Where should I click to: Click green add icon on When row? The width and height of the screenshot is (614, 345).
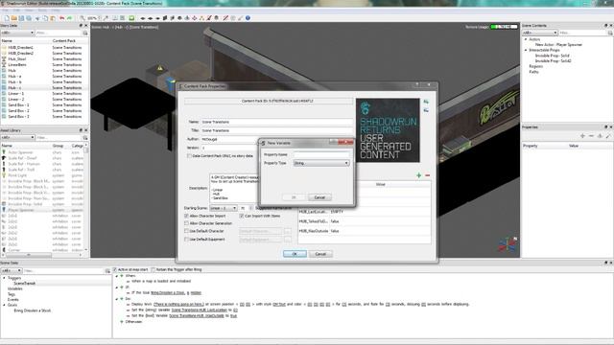[x=122, y=276]
